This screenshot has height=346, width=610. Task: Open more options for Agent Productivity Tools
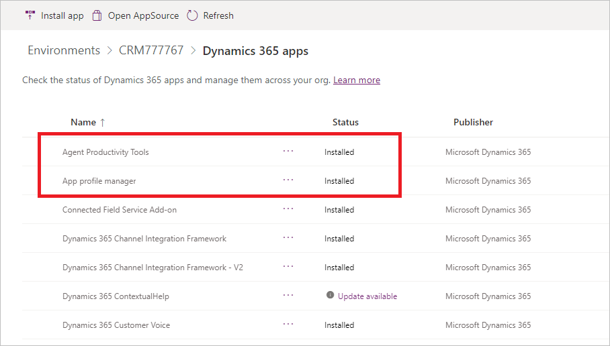[288, 151]
